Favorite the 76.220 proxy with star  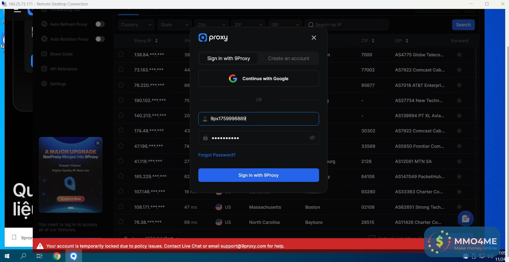pyautogui.click(x=121, y=85)
